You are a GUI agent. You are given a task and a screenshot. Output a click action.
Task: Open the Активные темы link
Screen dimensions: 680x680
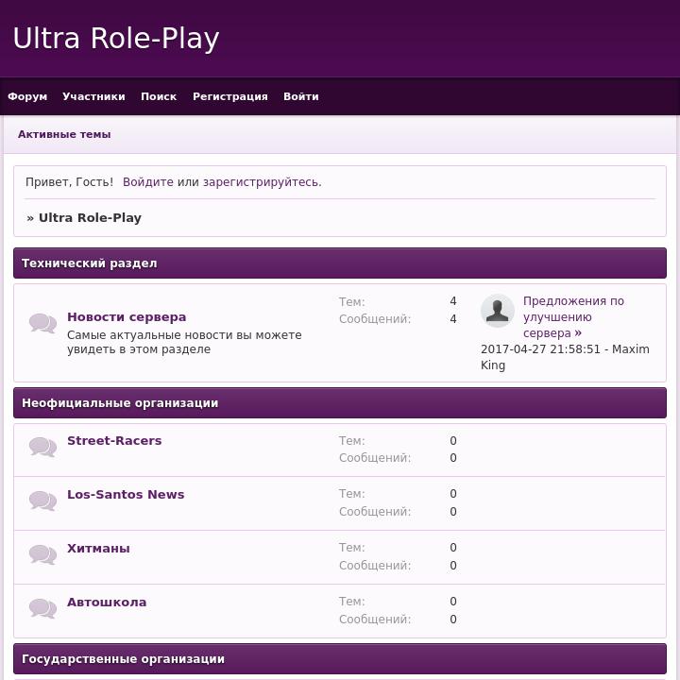64,134
